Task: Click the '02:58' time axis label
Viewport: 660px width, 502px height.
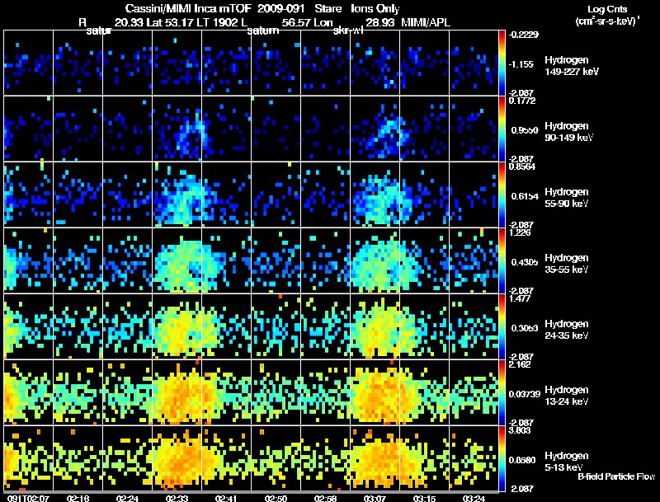Action: point(325,498)
